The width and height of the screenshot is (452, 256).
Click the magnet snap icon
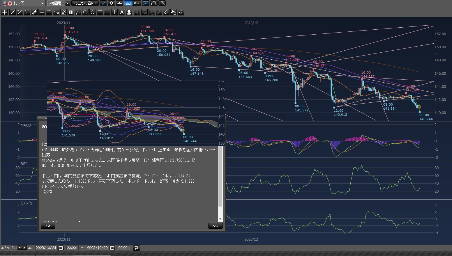tap(181, 12)
